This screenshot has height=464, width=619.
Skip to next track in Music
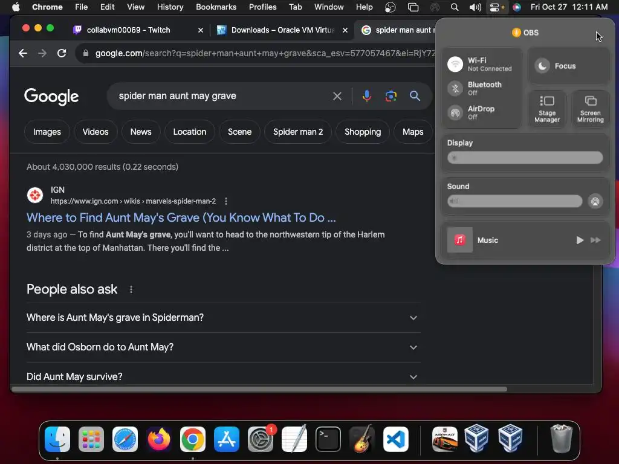click(x=595, y=240)
